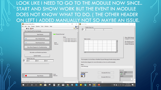This screenshot has height=90, width=161.
Task: Click Simulate MHL Error button
Action: tap(106, 77)
